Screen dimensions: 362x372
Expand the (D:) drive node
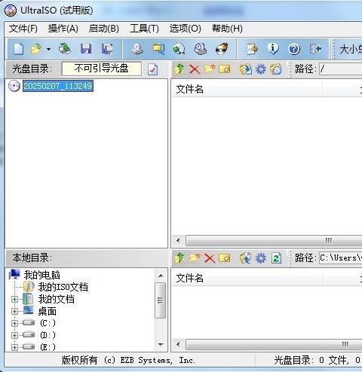[14, 335]
